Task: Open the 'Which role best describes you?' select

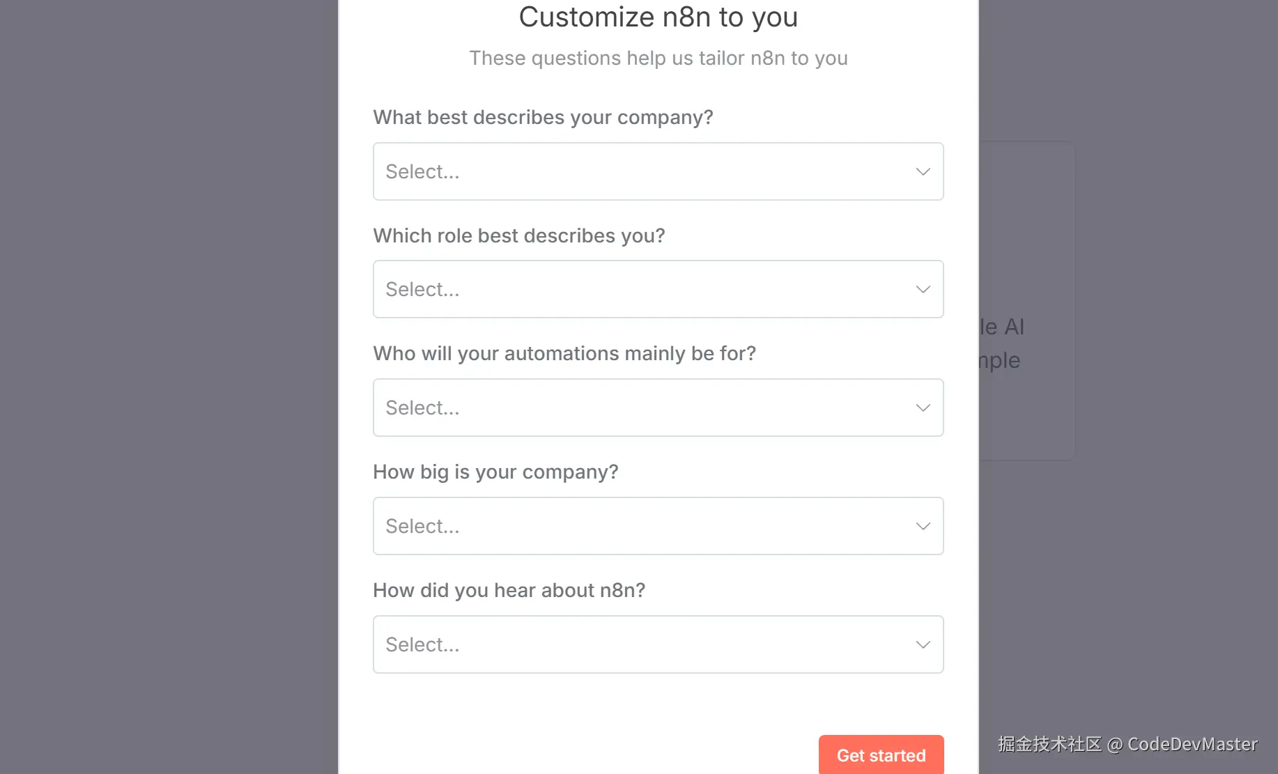Action: pyautogui.click(x=658, y=289)
